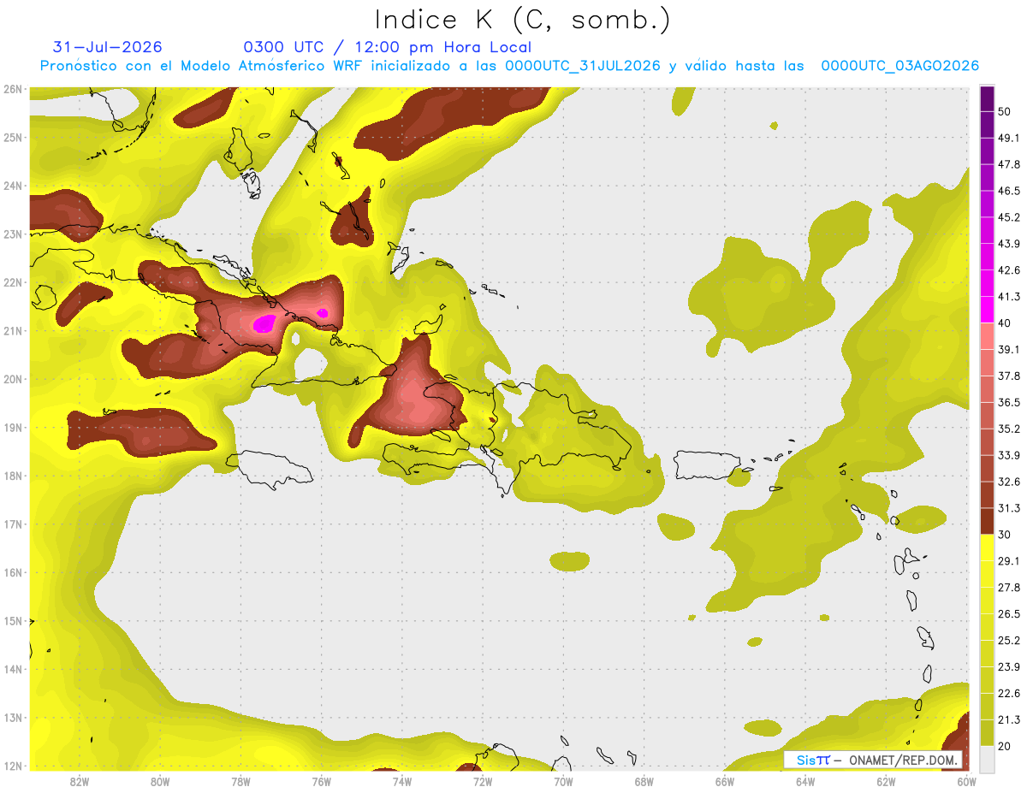Screen dimensions: 1027x793
Task: Click the colorbar label "46.5"
Action: tap(1008, 191)
